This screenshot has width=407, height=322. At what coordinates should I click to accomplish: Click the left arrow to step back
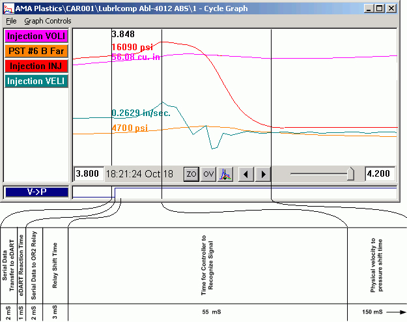(246, 174)
